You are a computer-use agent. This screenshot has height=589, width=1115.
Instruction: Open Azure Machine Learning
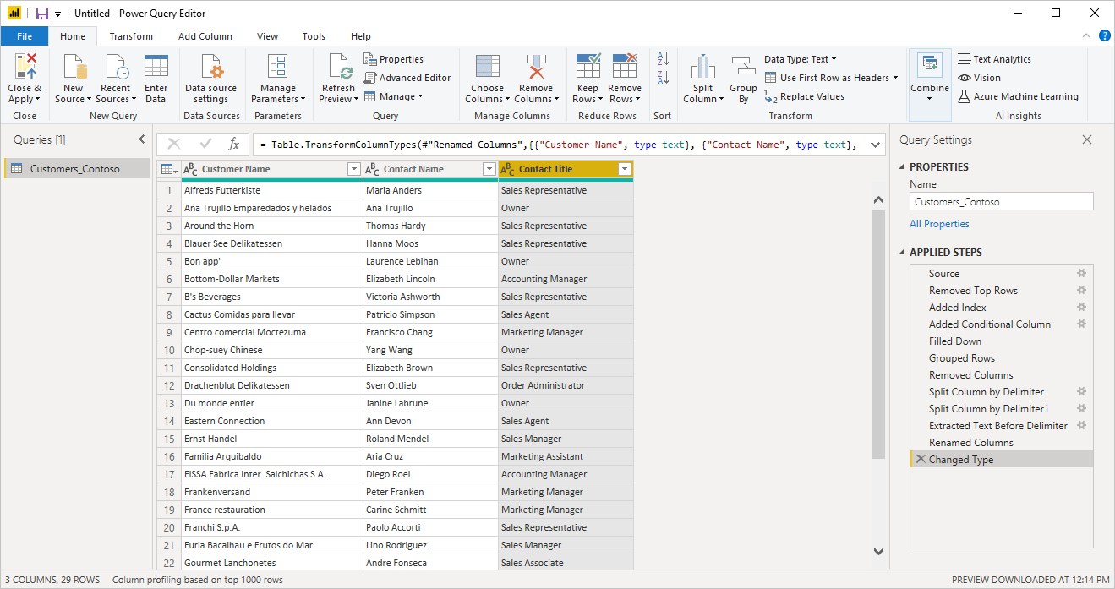(1018, 96)
